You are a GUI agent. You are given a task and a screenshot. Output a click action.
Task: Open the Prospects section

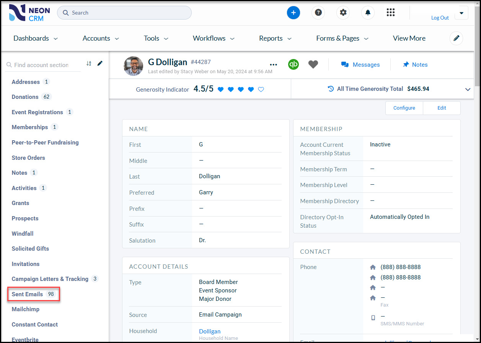pos(25,218)
